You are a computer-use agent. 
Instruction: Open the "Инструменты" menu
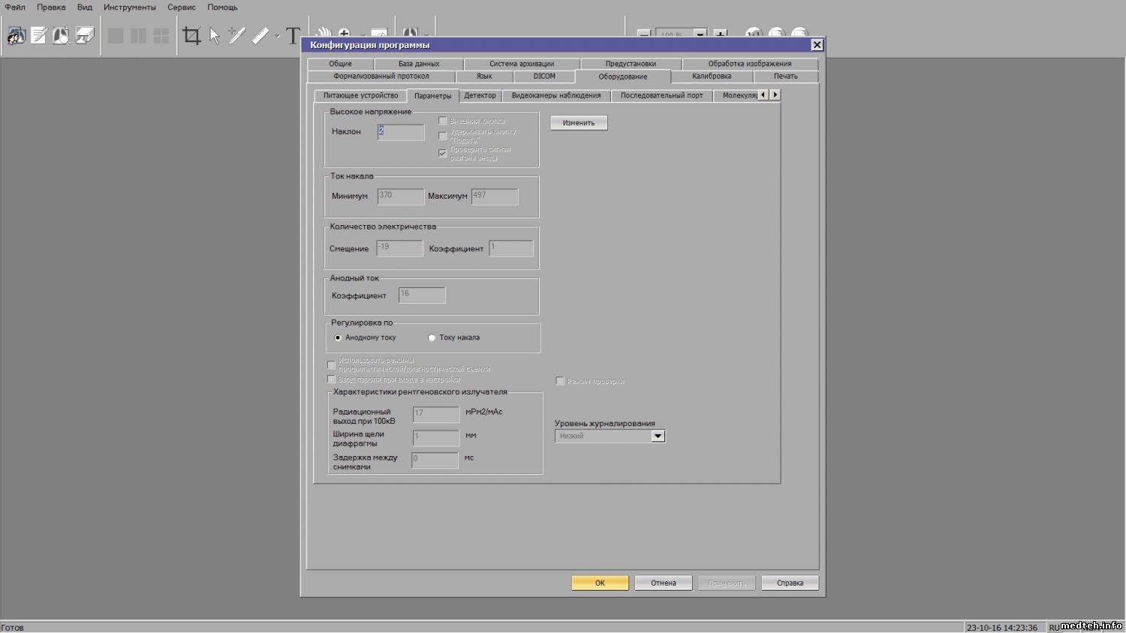[130, 7]
